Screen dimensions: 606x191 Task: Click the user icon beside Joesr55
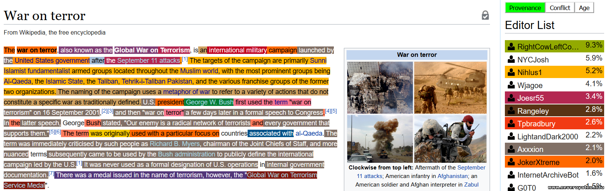tap(512, 98)
